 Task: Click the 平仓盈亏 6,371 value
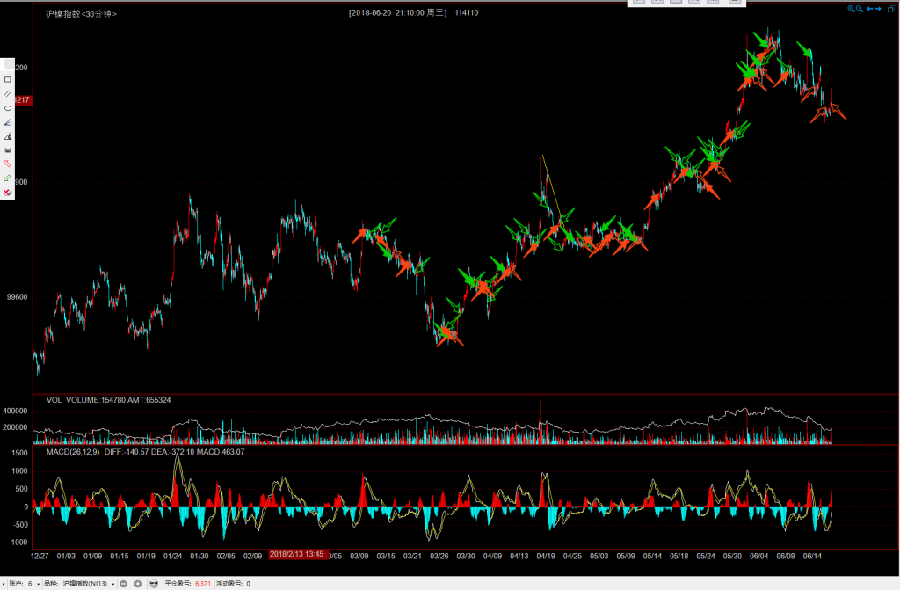pyautogui.click(x=202, y=584)
